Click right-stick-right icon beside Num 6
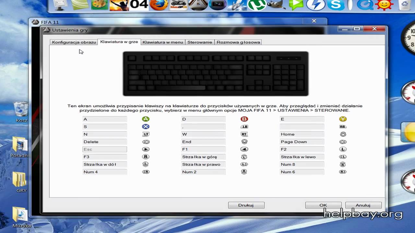 (343, 172)
